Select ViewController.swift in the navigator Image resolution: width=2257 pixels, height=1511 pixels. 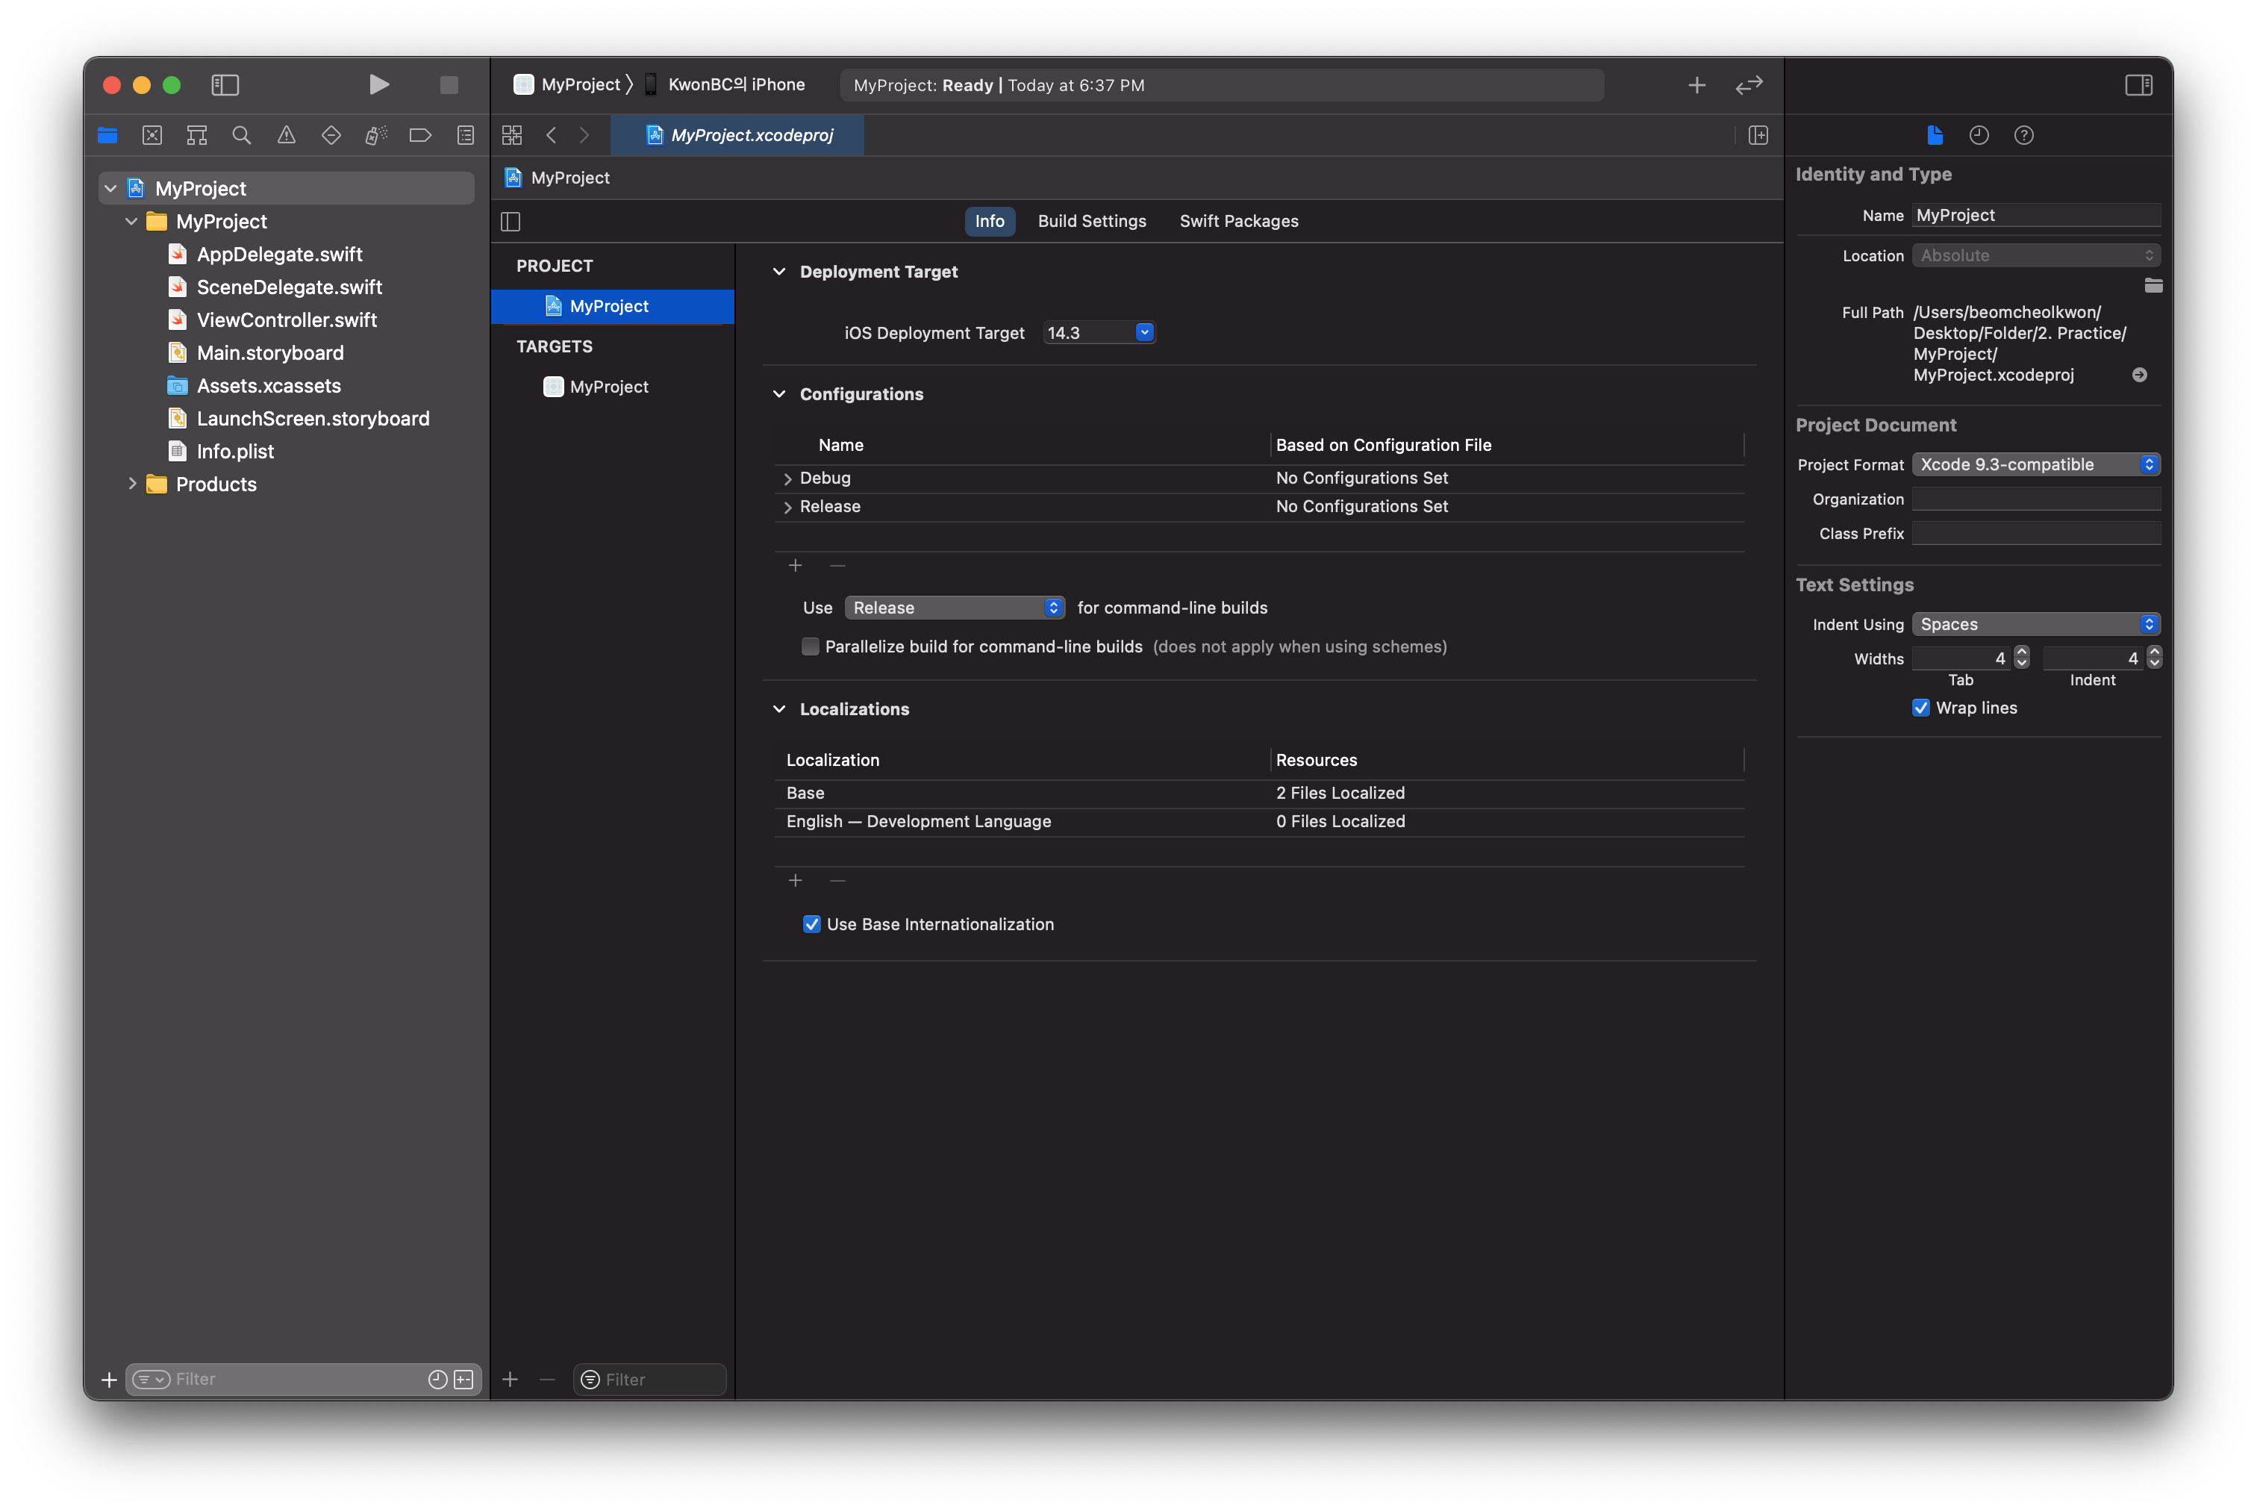286,320
